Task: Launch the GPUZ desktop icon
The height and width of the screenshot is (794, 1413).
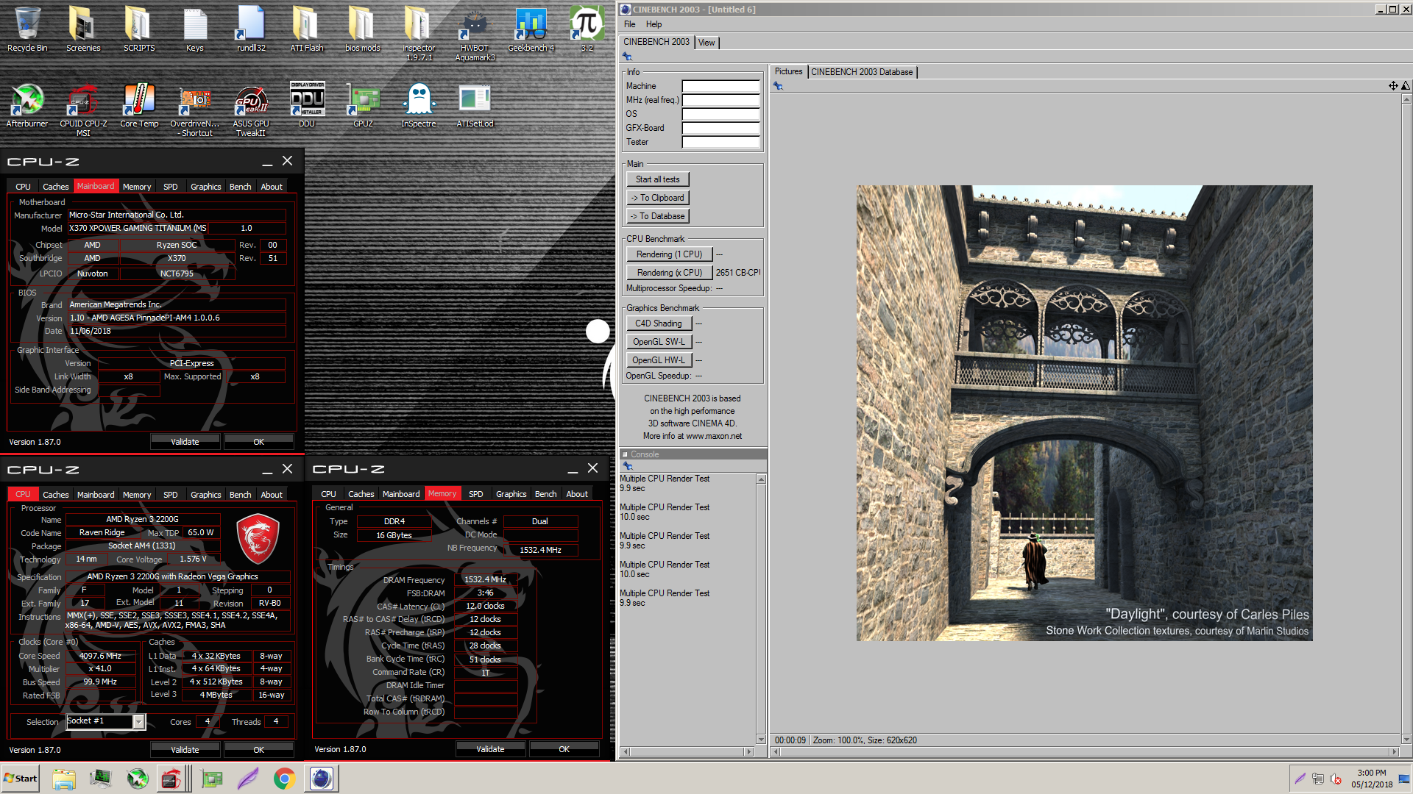Action: tap(363, 104)
